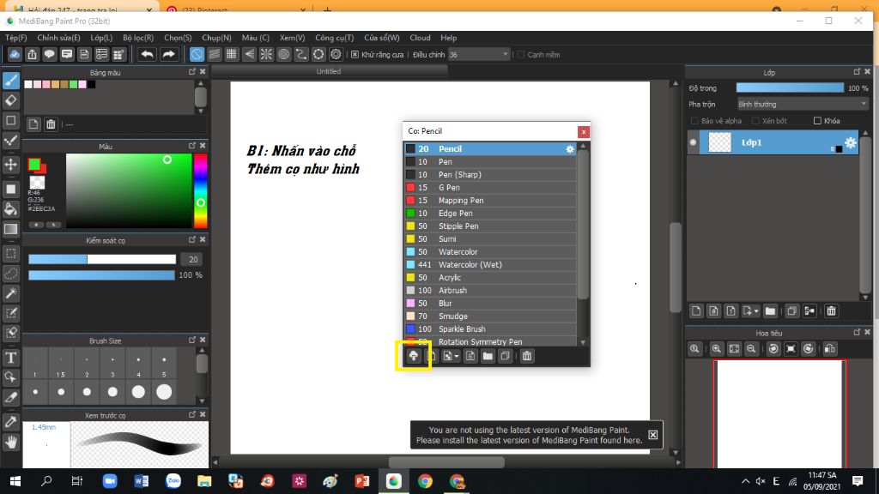Click the cloud save icon in toolbar
The width and height of the screenshot is (879, 494).
click(x=15, y=54)
